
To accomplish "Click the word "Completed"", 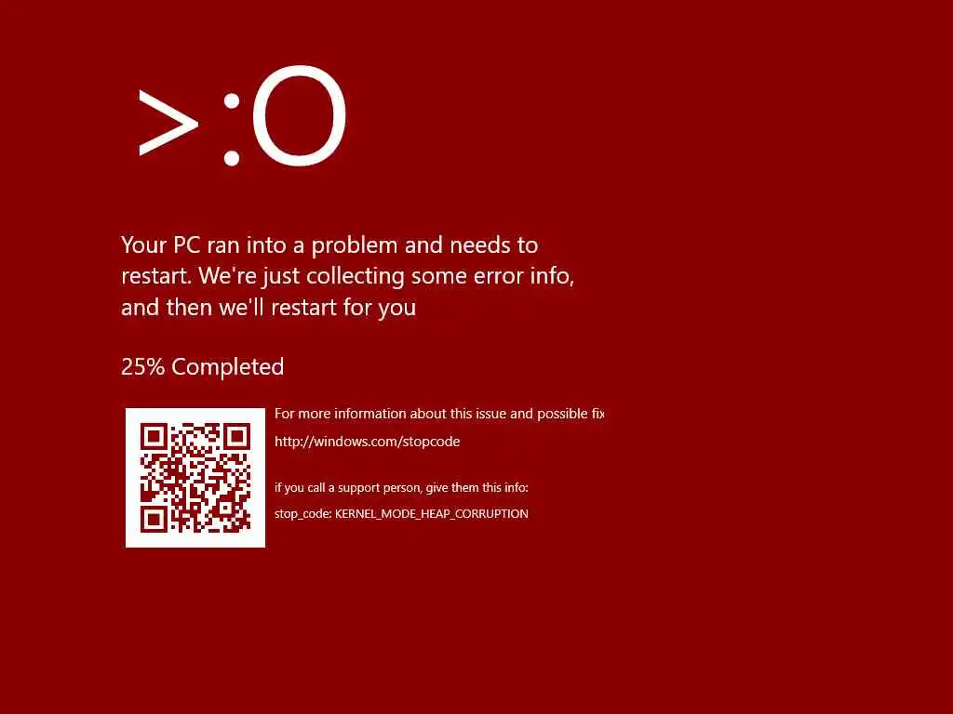I will pos(228,367).
